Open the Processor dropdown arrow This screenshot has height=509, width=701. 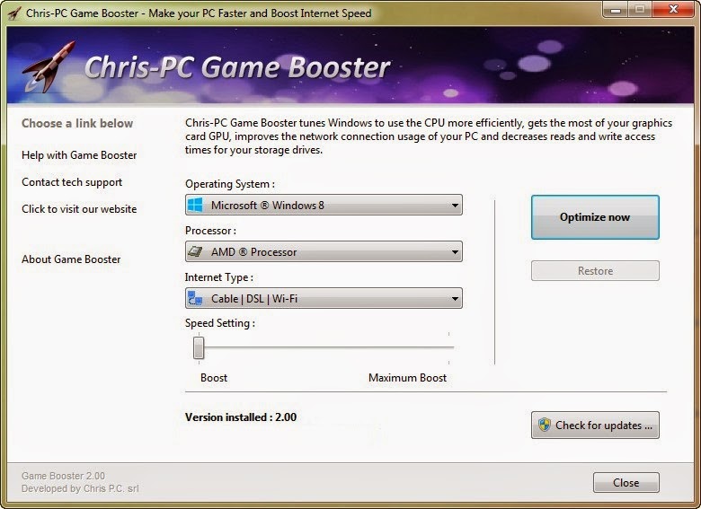pos(455,252)
